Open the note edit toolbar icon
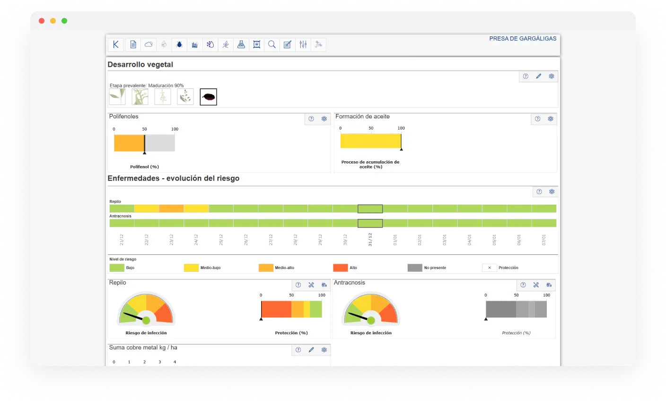This screenshot has height=401, width=666. tap(287, 44)
